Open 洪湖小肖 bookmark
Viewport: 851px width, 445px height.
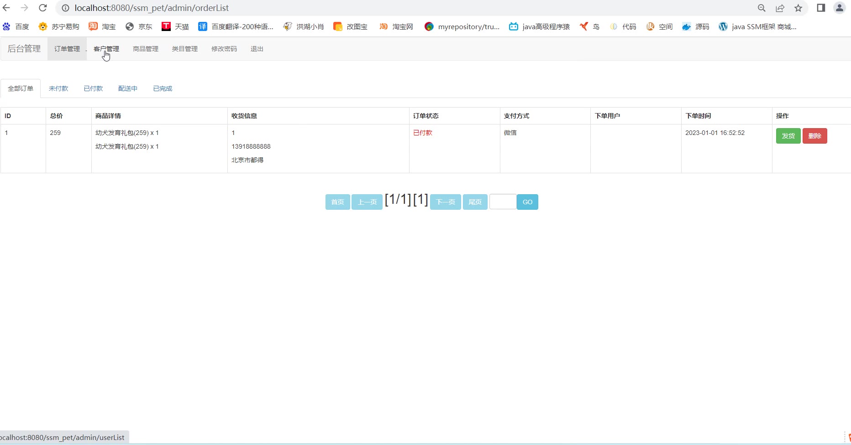coord(304,27)
